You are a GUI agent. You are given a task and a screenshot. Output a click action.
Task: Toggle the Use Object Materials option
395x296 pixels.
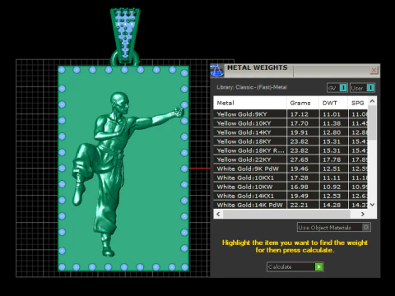tap(334, 227)
